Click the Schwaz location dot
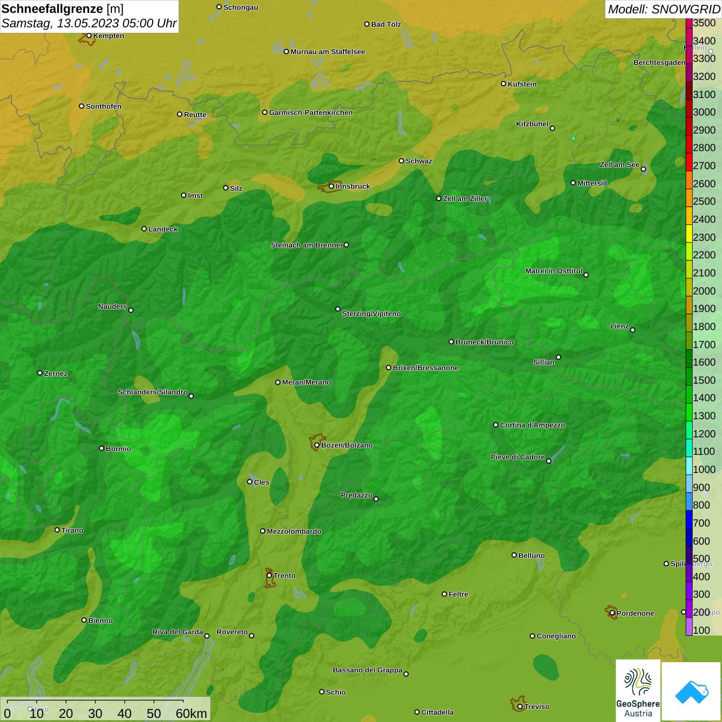Viewport: 722px width, 722px height. (401, 160)
